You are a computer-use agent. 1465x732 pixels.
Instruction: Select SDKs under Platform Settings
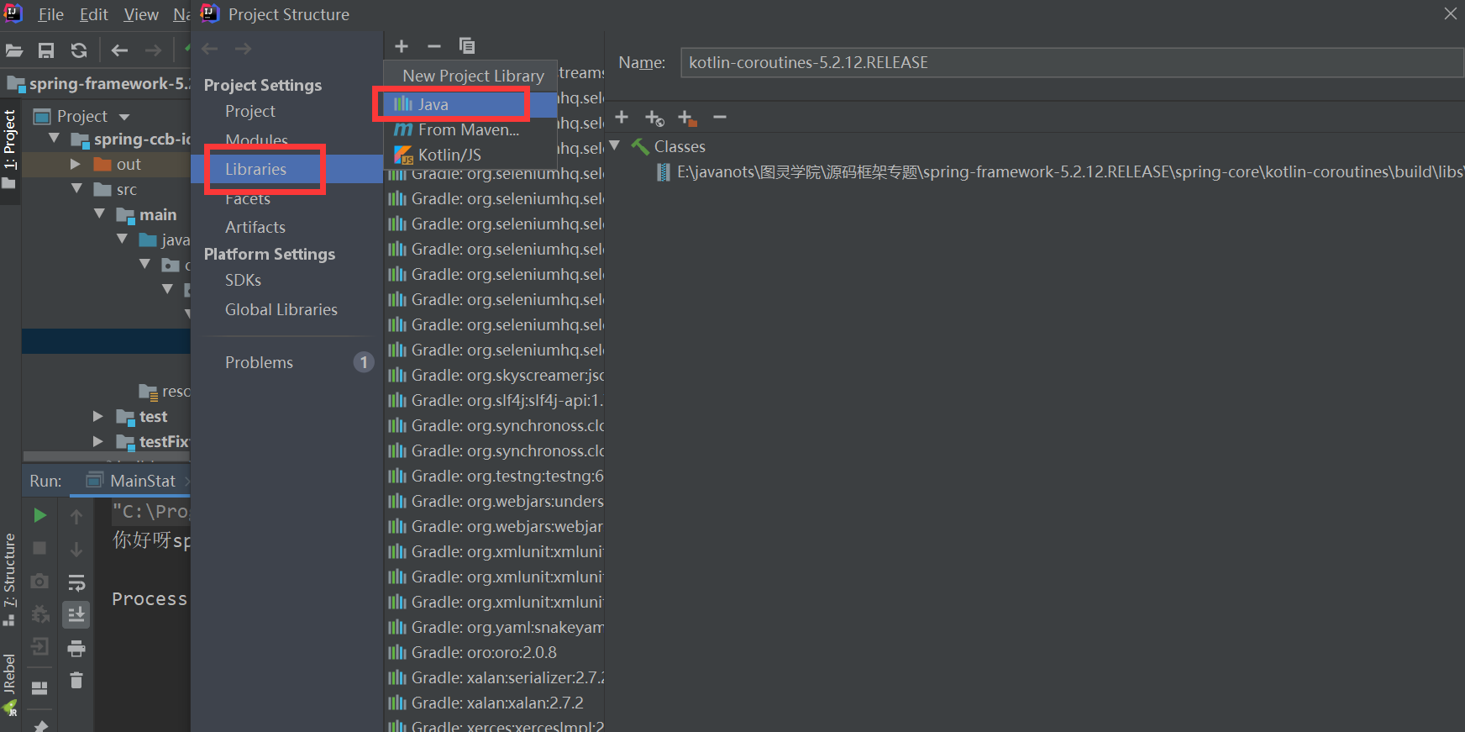[244, 280]
